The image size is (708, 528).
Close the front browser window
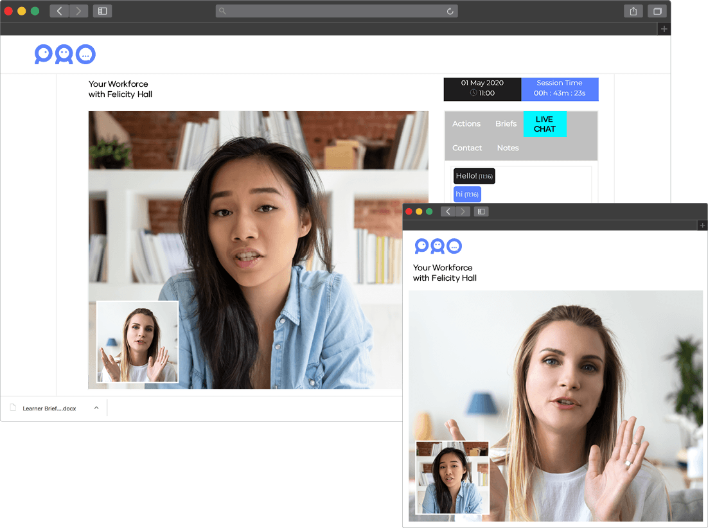[409, 212]
